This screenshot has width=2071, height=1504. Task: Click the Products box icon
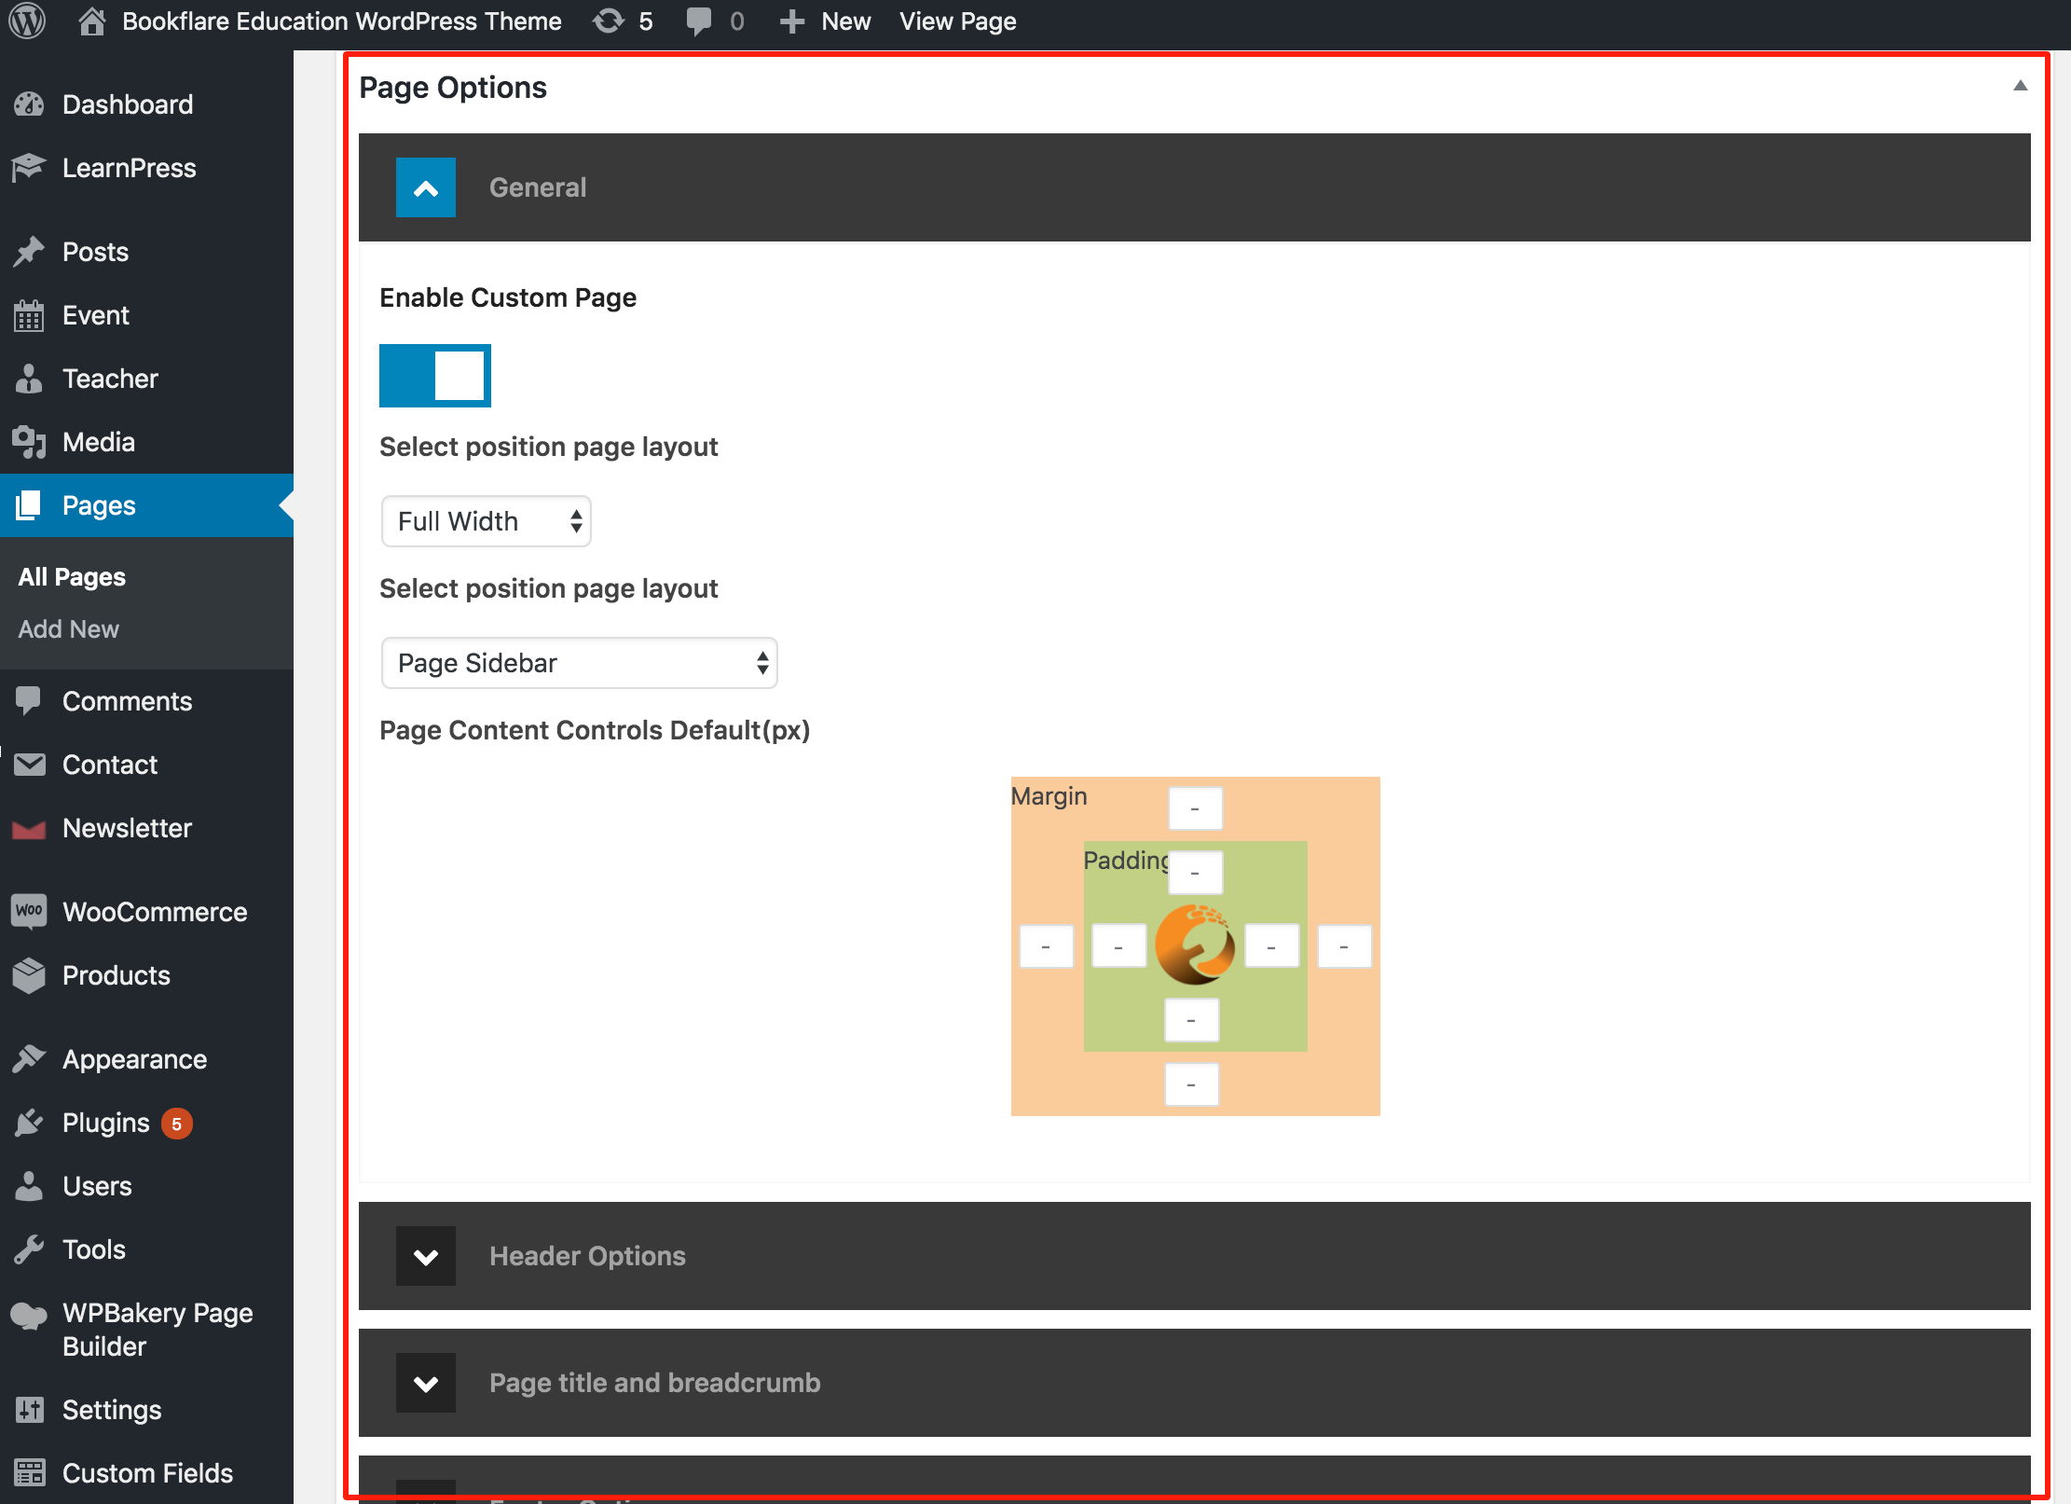coord(29,975)
